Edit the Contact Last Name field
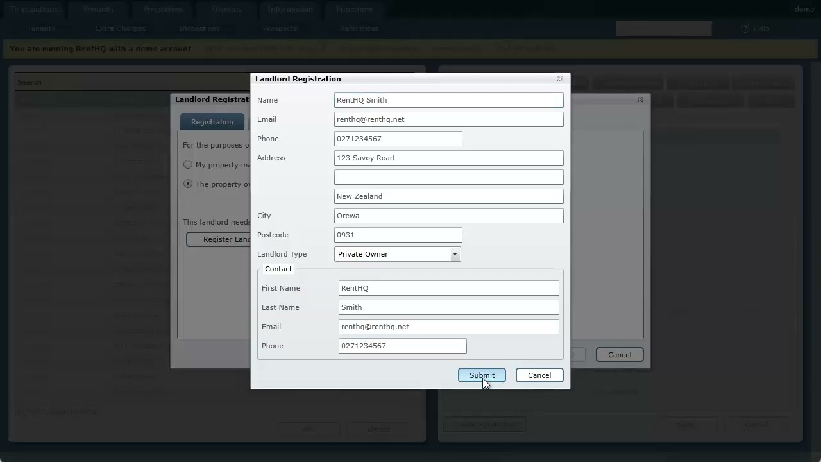The image size is (821, 462). coord(449,307)
